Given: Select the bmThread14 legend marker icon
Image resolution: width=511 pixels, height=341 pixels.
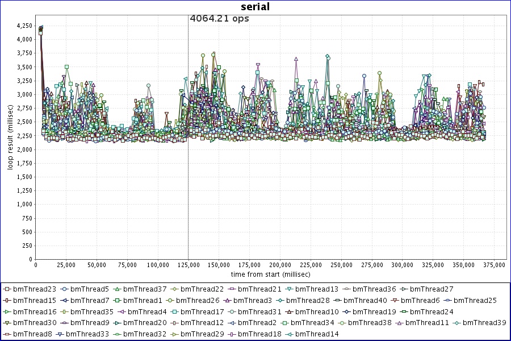Looking at the screenshot, I should click(x=291, y=334).
